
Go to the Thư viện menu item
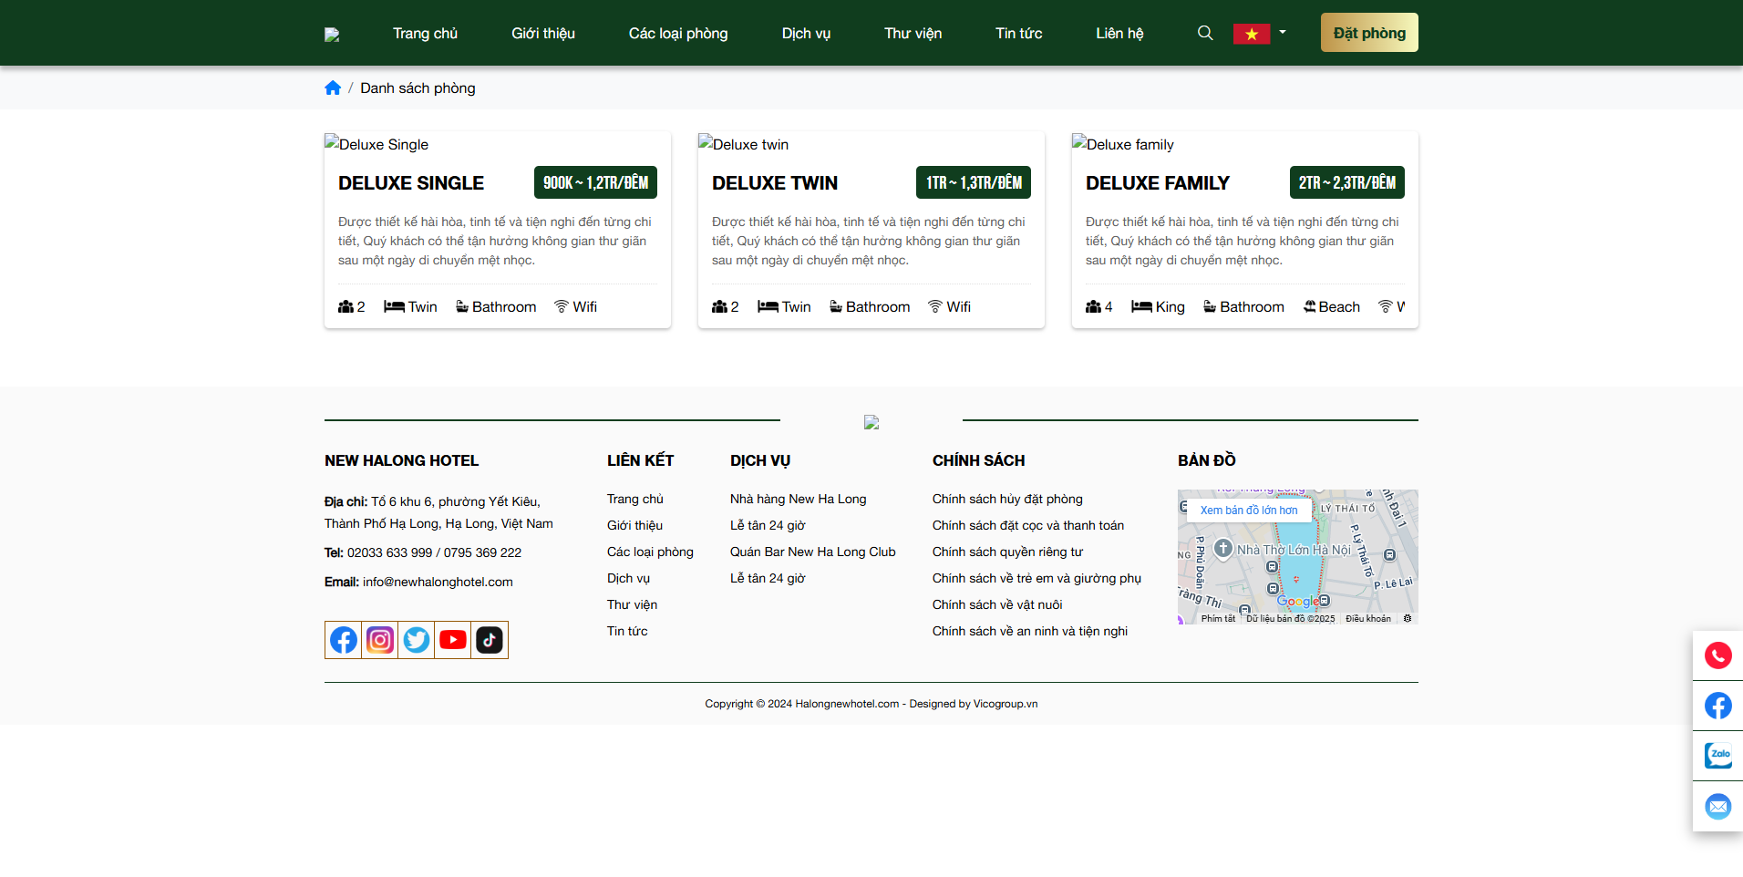(x=913, y=34)
